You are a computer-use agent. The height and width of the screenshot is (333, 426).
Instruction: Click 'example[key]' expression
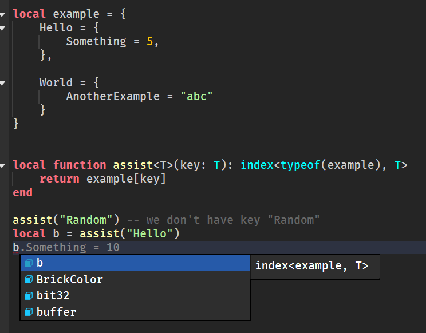click(x=126, y=179)
